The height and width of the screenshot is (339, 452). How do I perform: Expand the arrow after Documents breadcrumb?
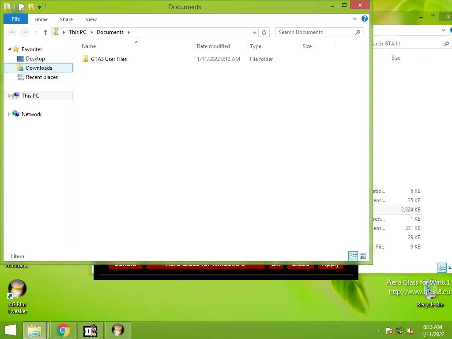[129, 32]
